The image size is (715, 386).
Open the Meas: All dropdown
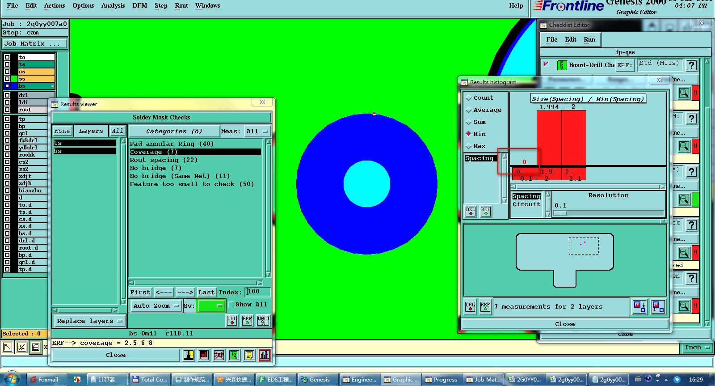tap(257, 131)
